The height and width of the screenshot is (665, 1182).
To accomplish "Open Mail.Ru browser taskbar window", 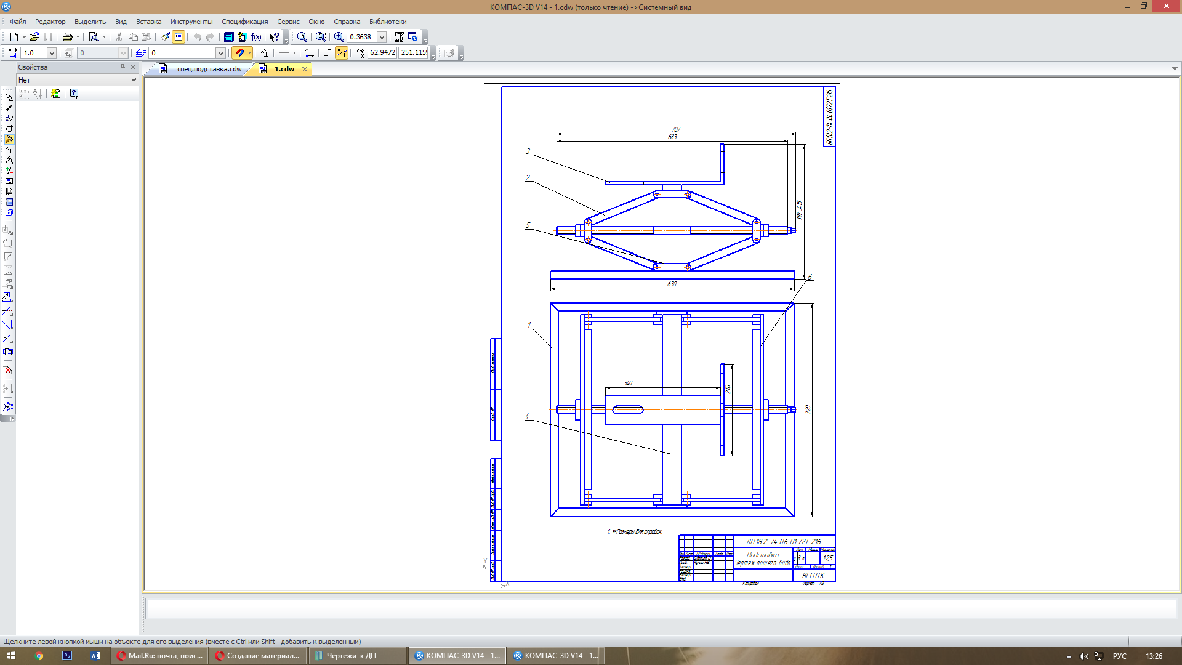I will [160, 656].
